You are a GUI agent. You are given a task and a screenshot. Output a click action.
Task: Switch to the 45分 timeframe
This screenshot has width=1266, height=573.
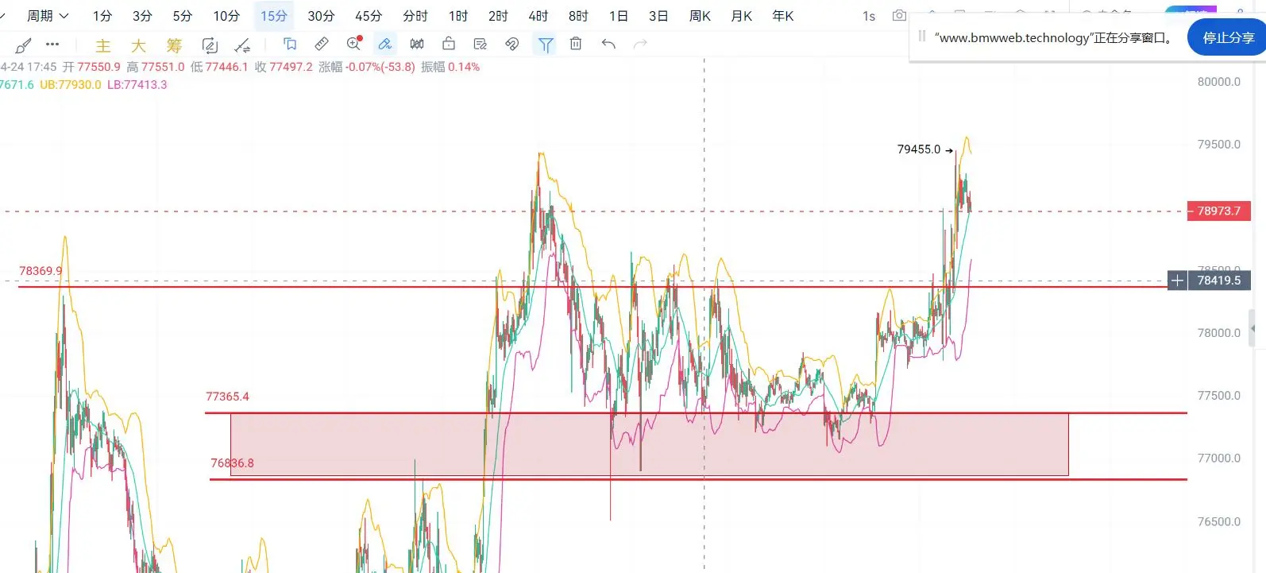coord(369,16)
